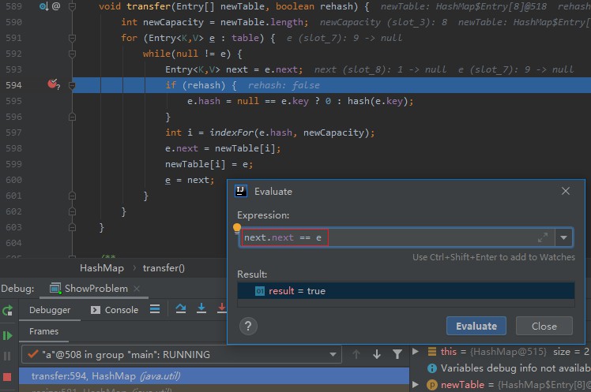The width and height of the screenshot is (591, 392).
Task: Select the Frames tab
Action: 43,331
